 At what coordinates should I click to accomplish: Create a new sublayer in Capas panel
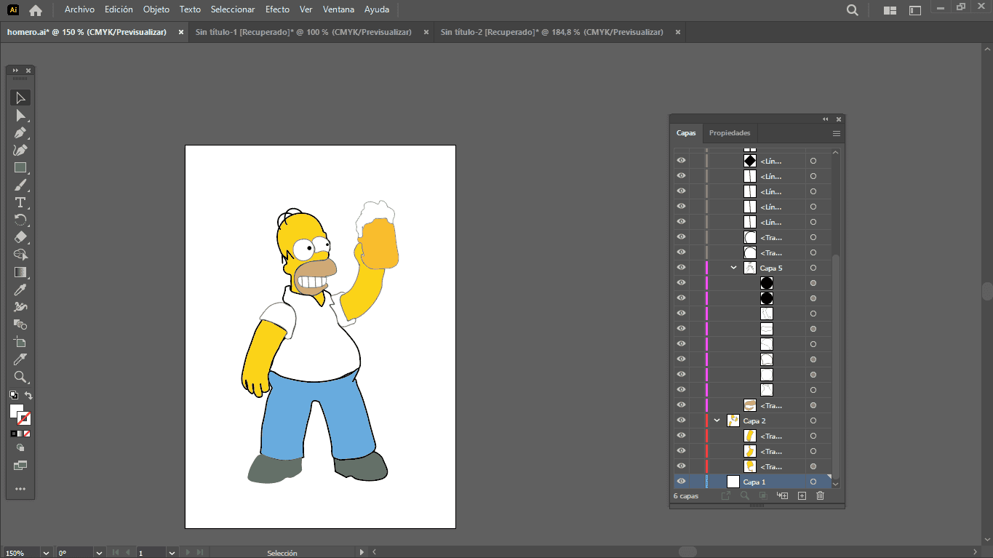pos(783,495)
